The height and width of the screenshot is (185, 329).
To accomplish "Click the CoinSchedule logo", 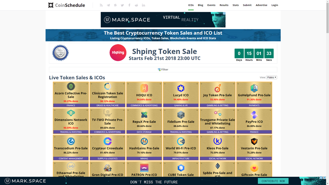I will click(66, 5).
